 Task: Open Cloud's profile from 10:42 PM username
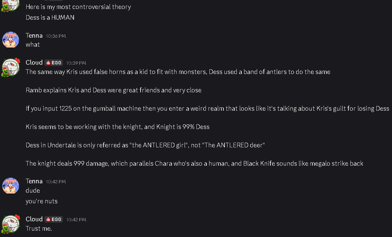coord(34,219)
